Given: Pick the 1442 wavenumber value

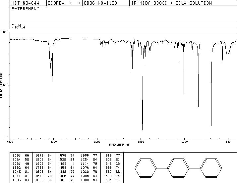Looking at the screenshot, I should (x=62, y=172).
